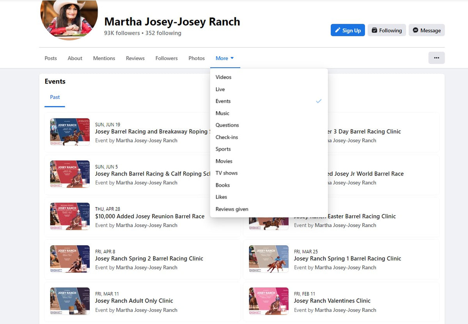
Task: View the Followers tab
Action: (x=167, y=58)
